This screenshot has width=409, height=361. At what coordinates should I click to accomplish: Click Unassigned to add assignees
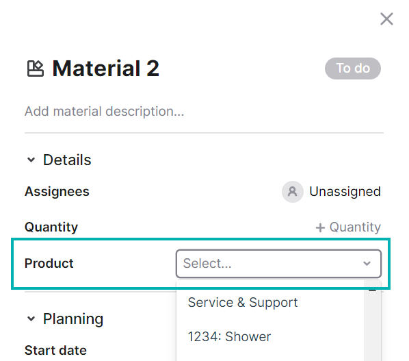tap(345, 192)
